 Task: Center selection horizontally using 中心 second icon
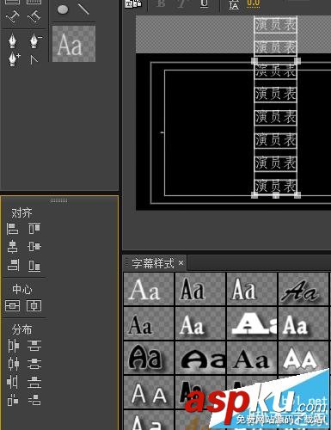34,306
